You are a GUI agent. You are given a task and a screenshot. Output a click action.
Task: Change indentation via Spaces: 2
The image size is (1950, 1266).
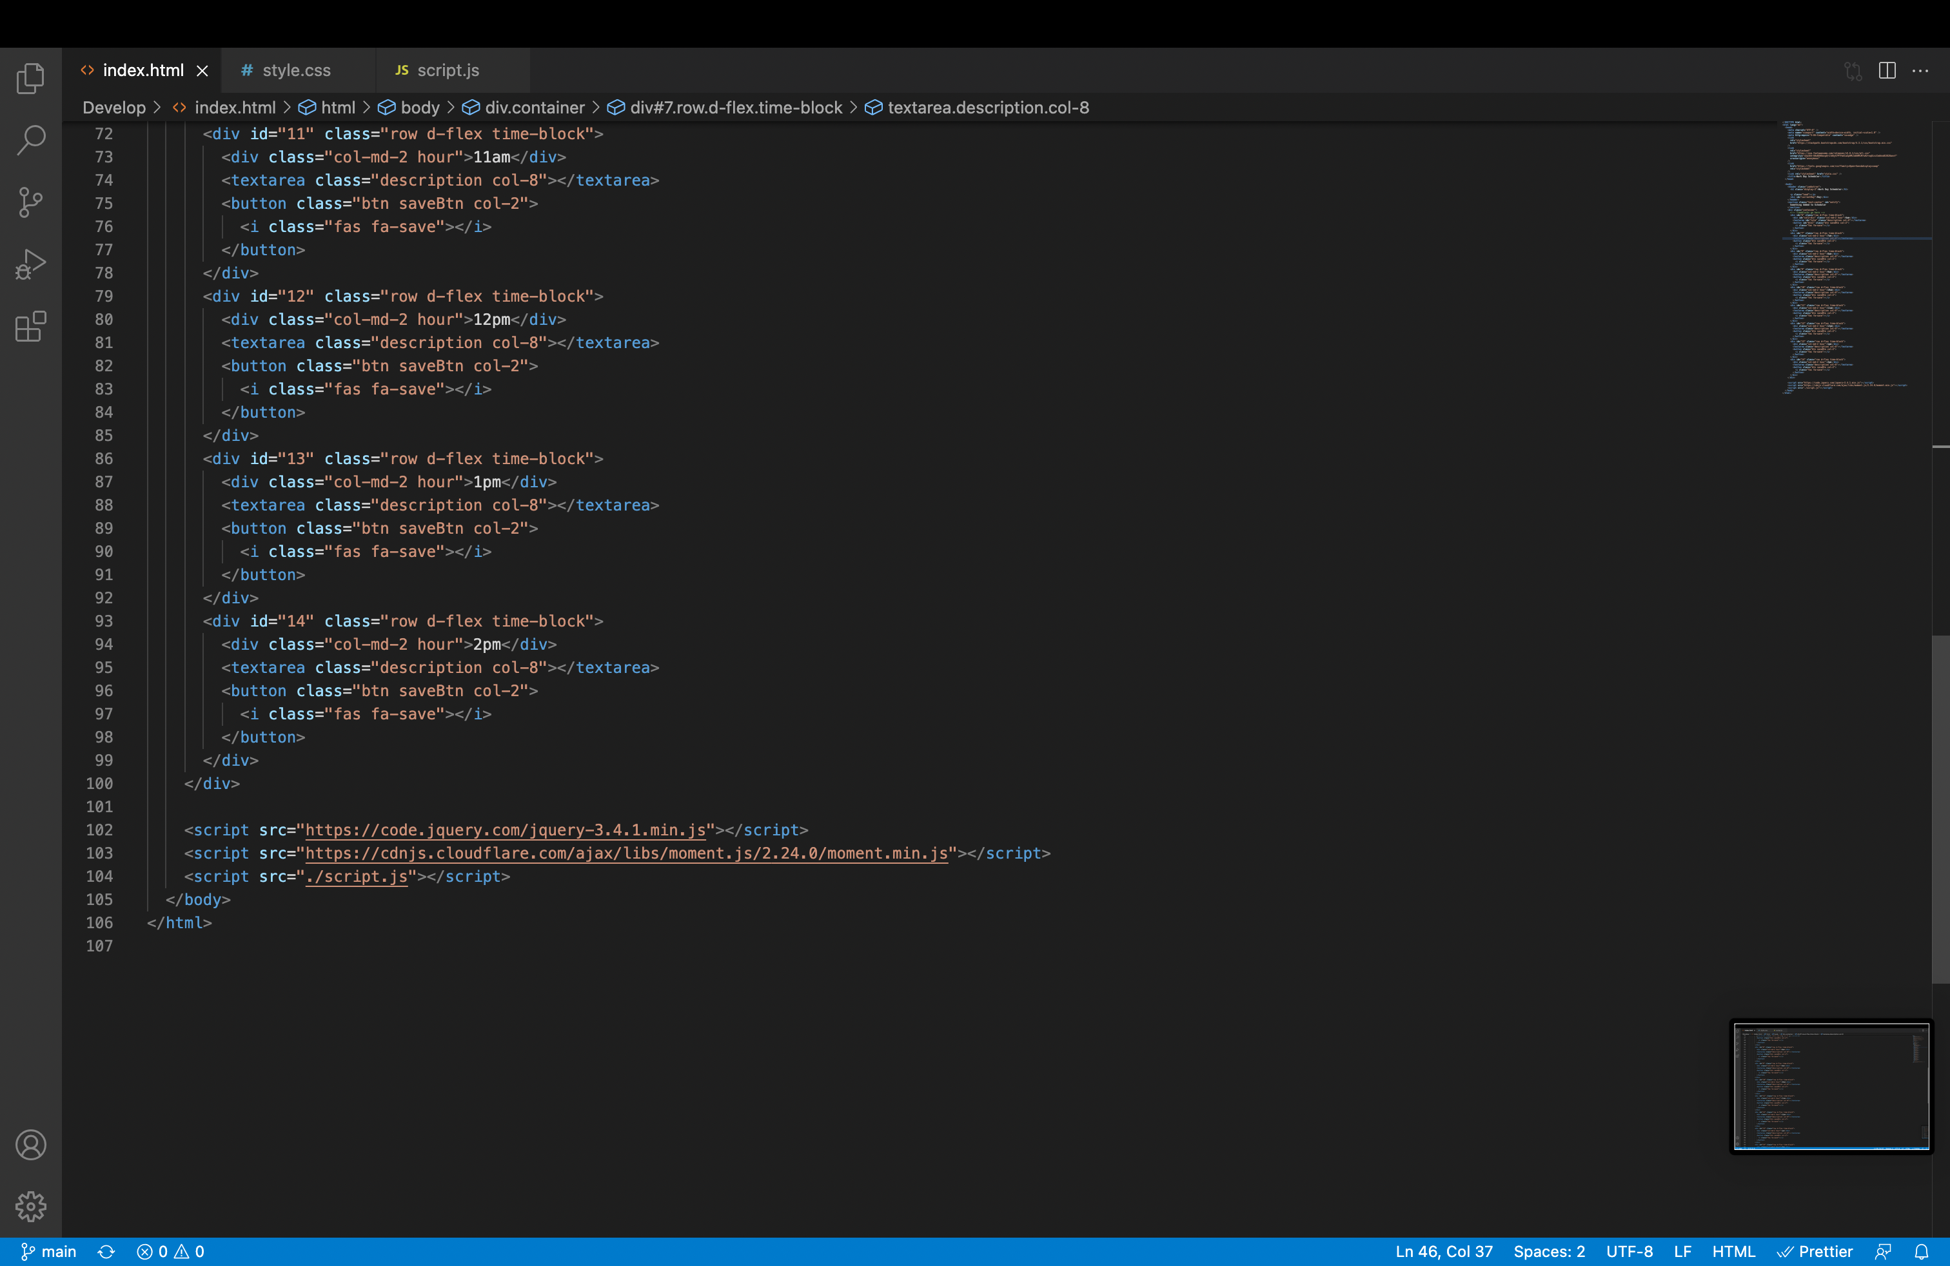coord(1548,1251)
